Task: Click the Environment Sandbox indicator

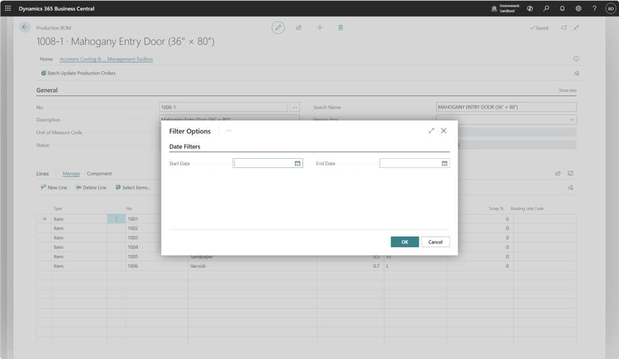Action: 506,9
